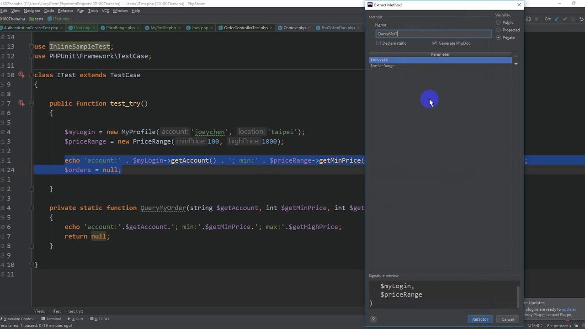Click test_try() in bottom breadcrumb
The width and height of the screenshot is (585, 329).
[76, 311]
